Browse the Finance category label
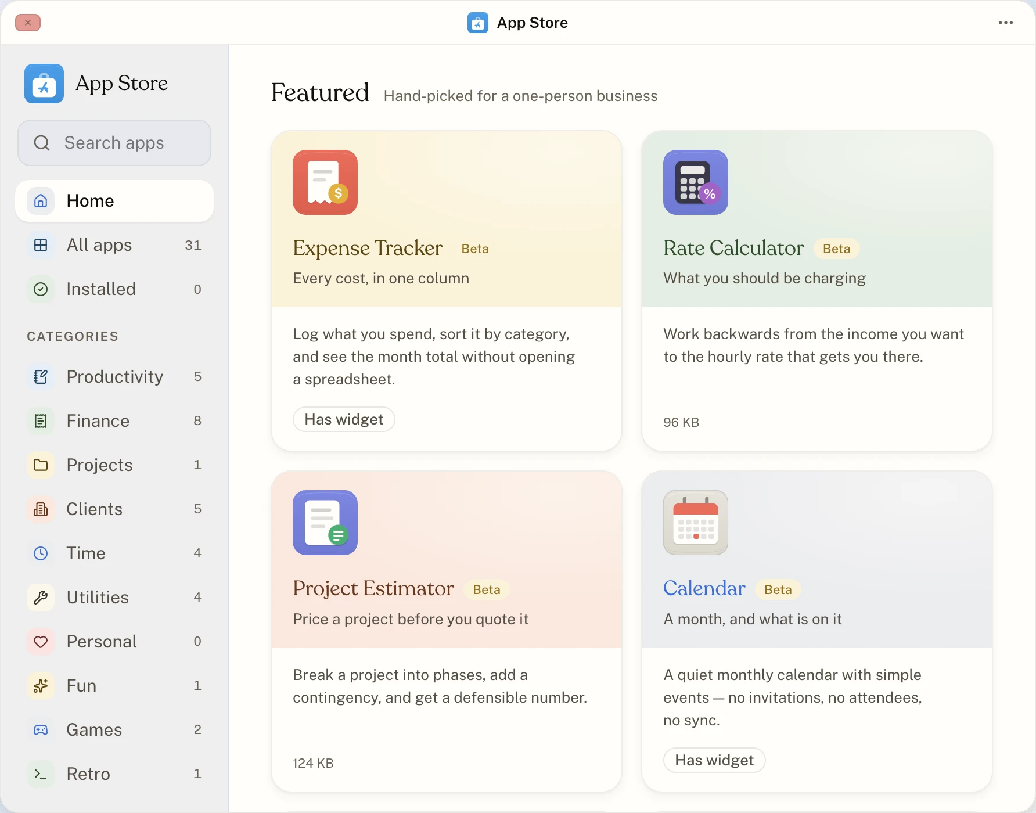 (98, 421)
